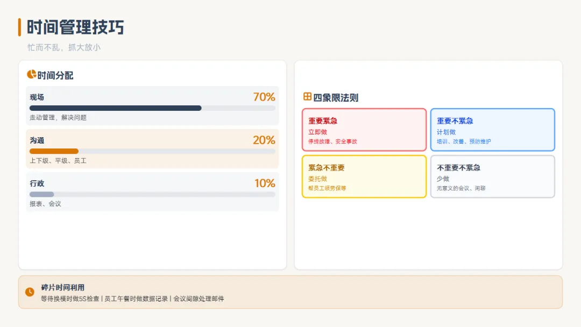
Task: Click the 时间分配 heading text
Action: pos(55,76)
